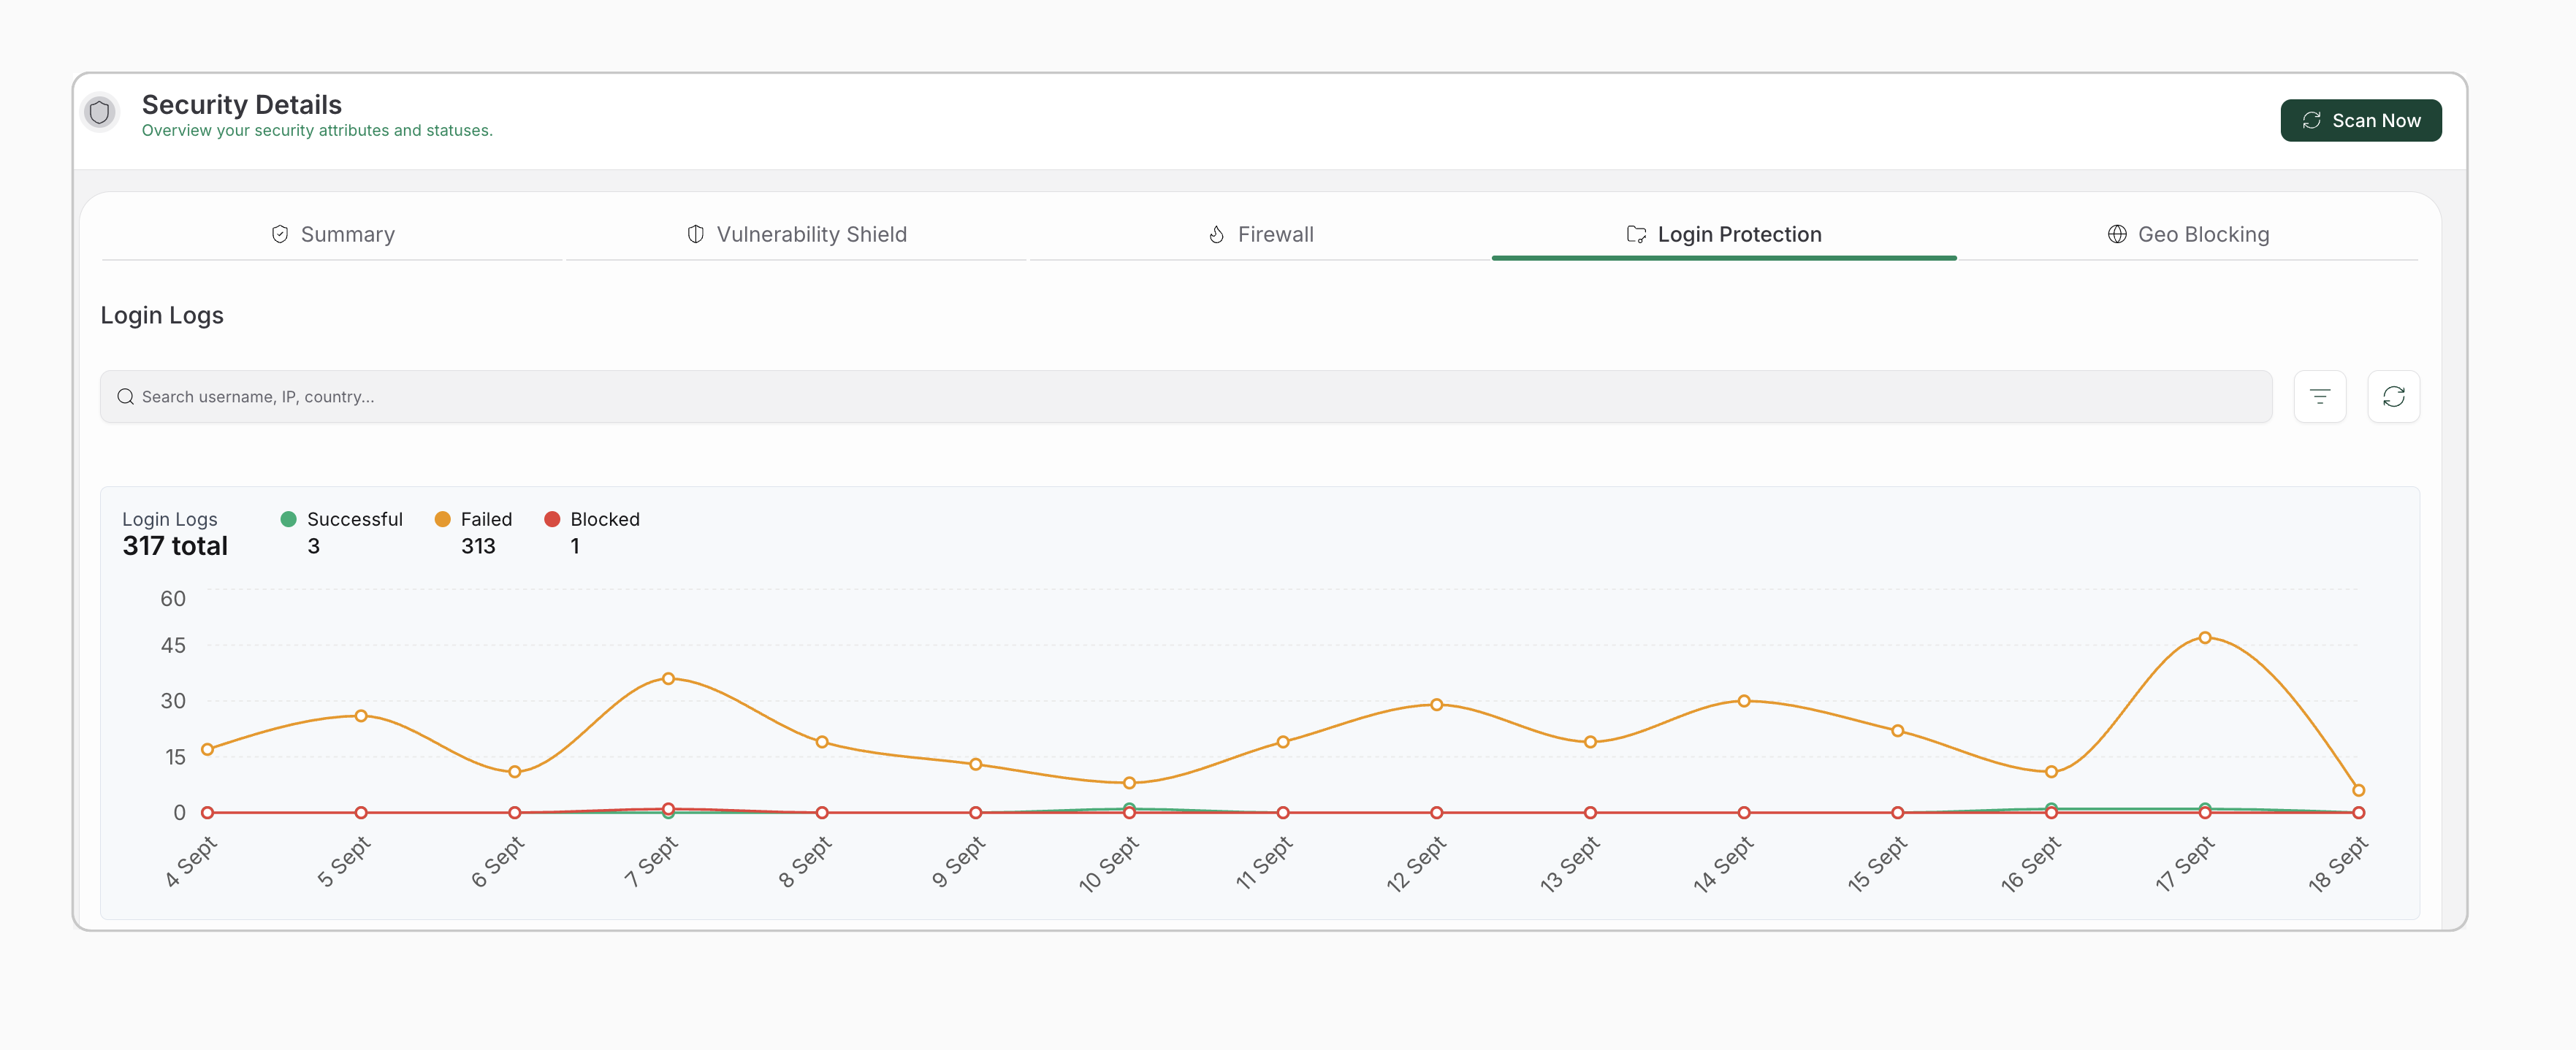
Task: Click the Scan Now refresh arrows icon
Action: (2311, 120)
